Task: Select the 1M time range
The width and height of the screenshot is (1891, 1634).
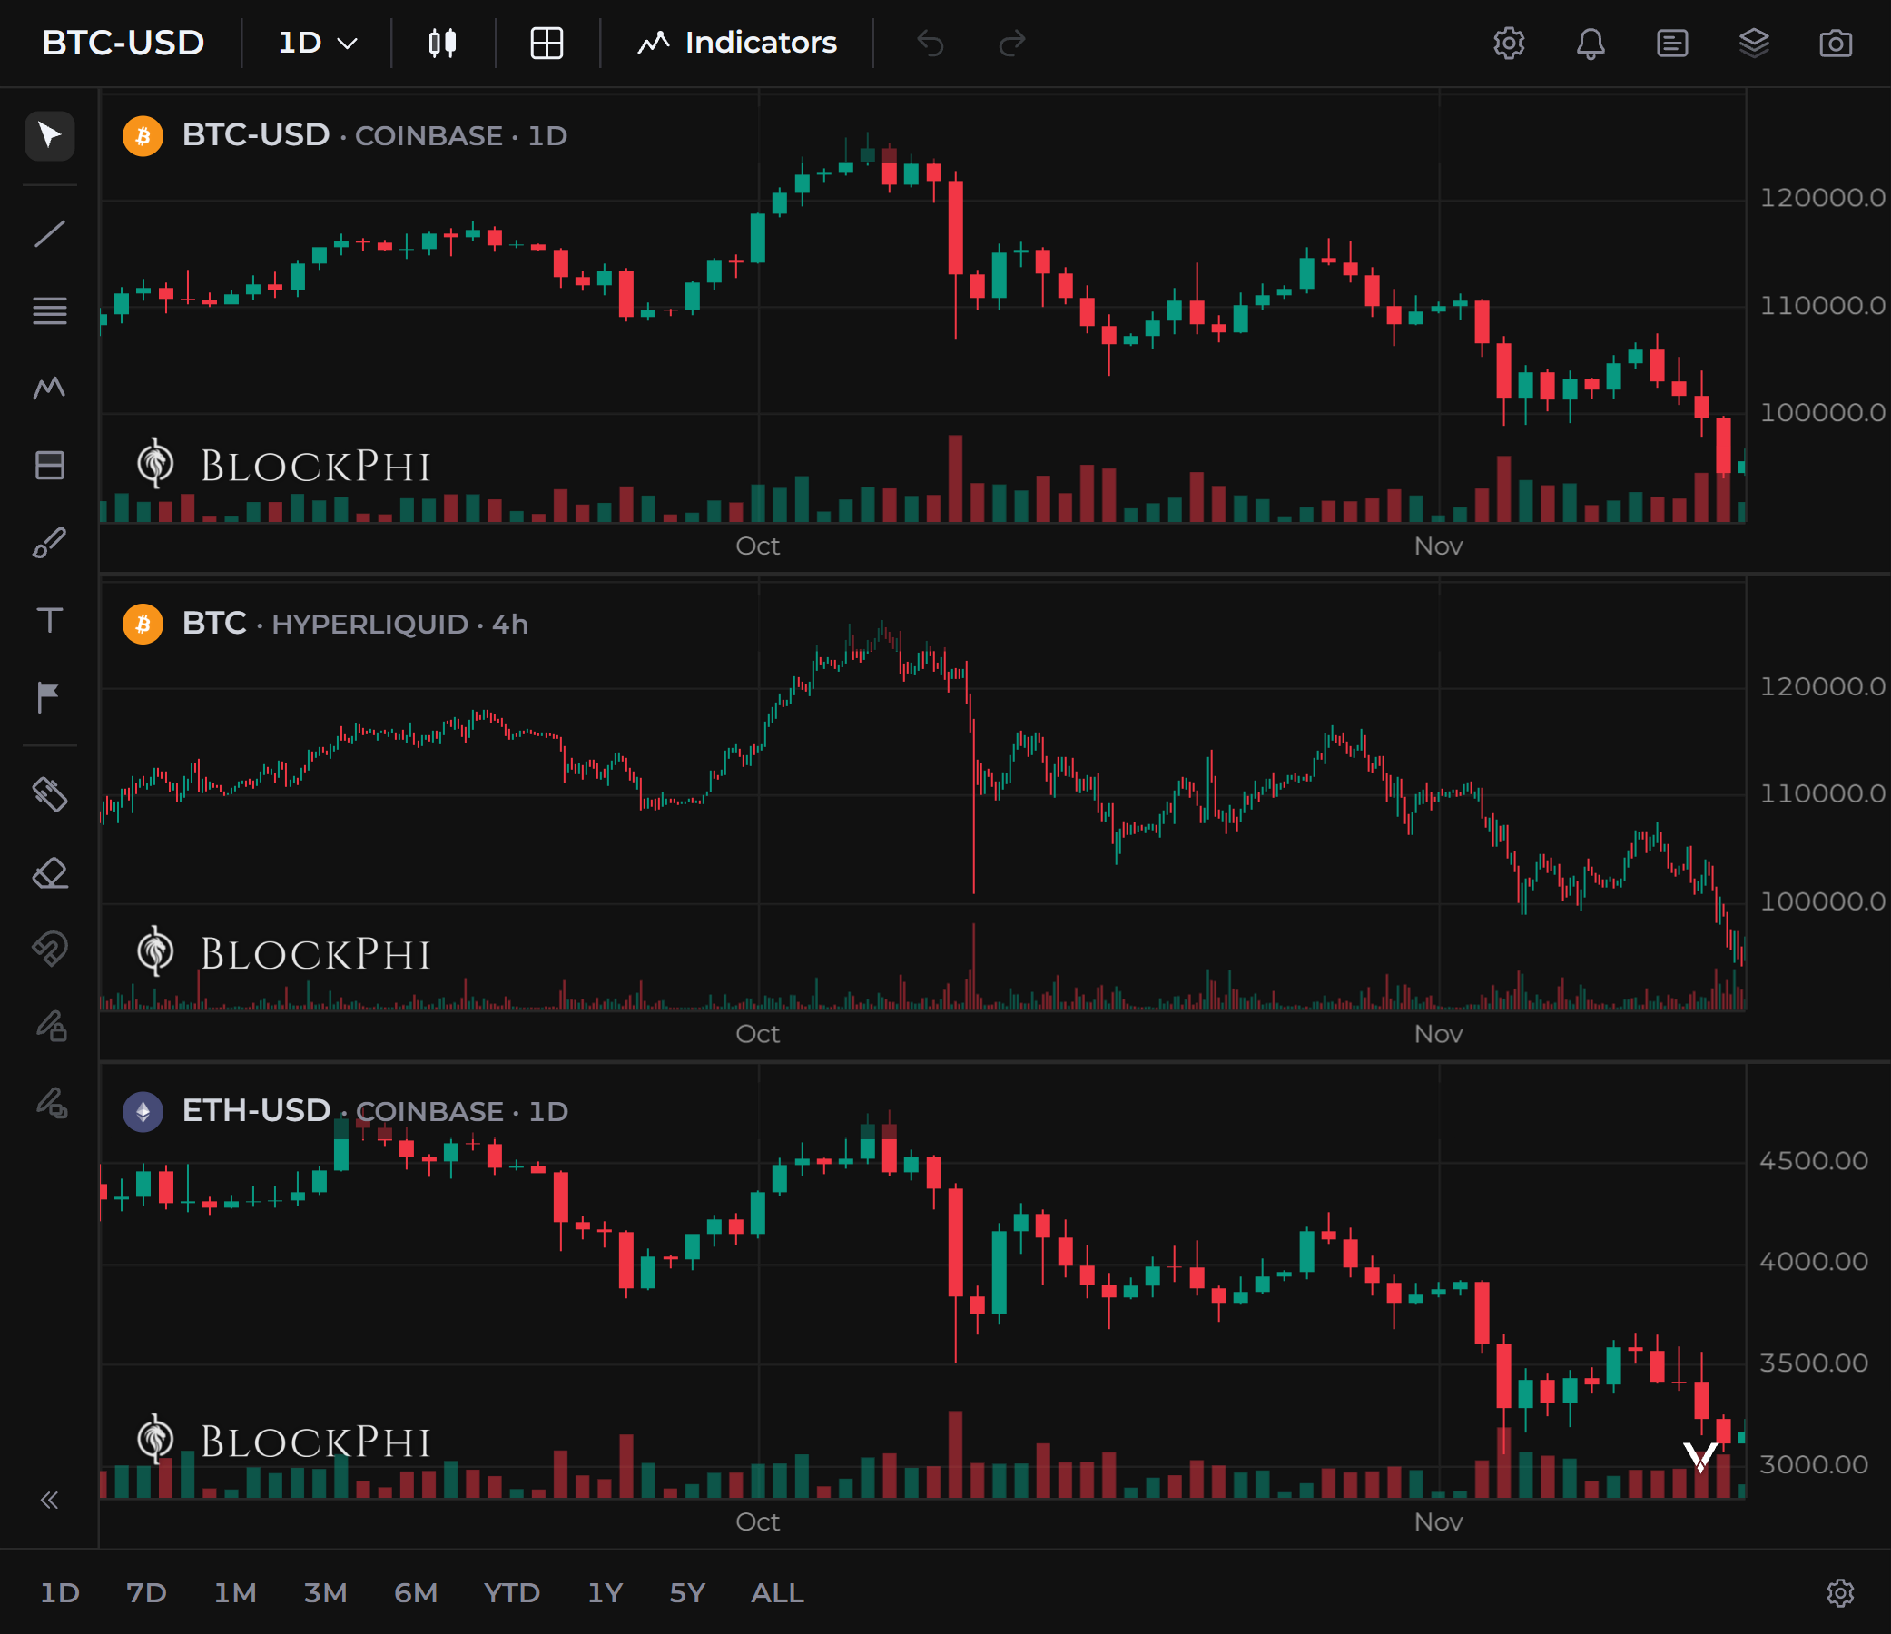Action: (x=234, y=1593)
